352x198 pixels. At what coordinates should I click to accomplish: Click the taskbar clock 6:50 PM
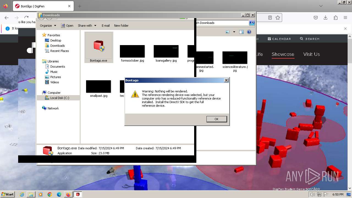click(338, 194)
